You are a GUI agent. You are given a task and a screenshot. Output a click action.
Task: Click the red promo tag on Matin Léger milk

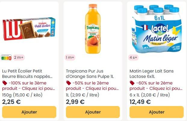132,83
